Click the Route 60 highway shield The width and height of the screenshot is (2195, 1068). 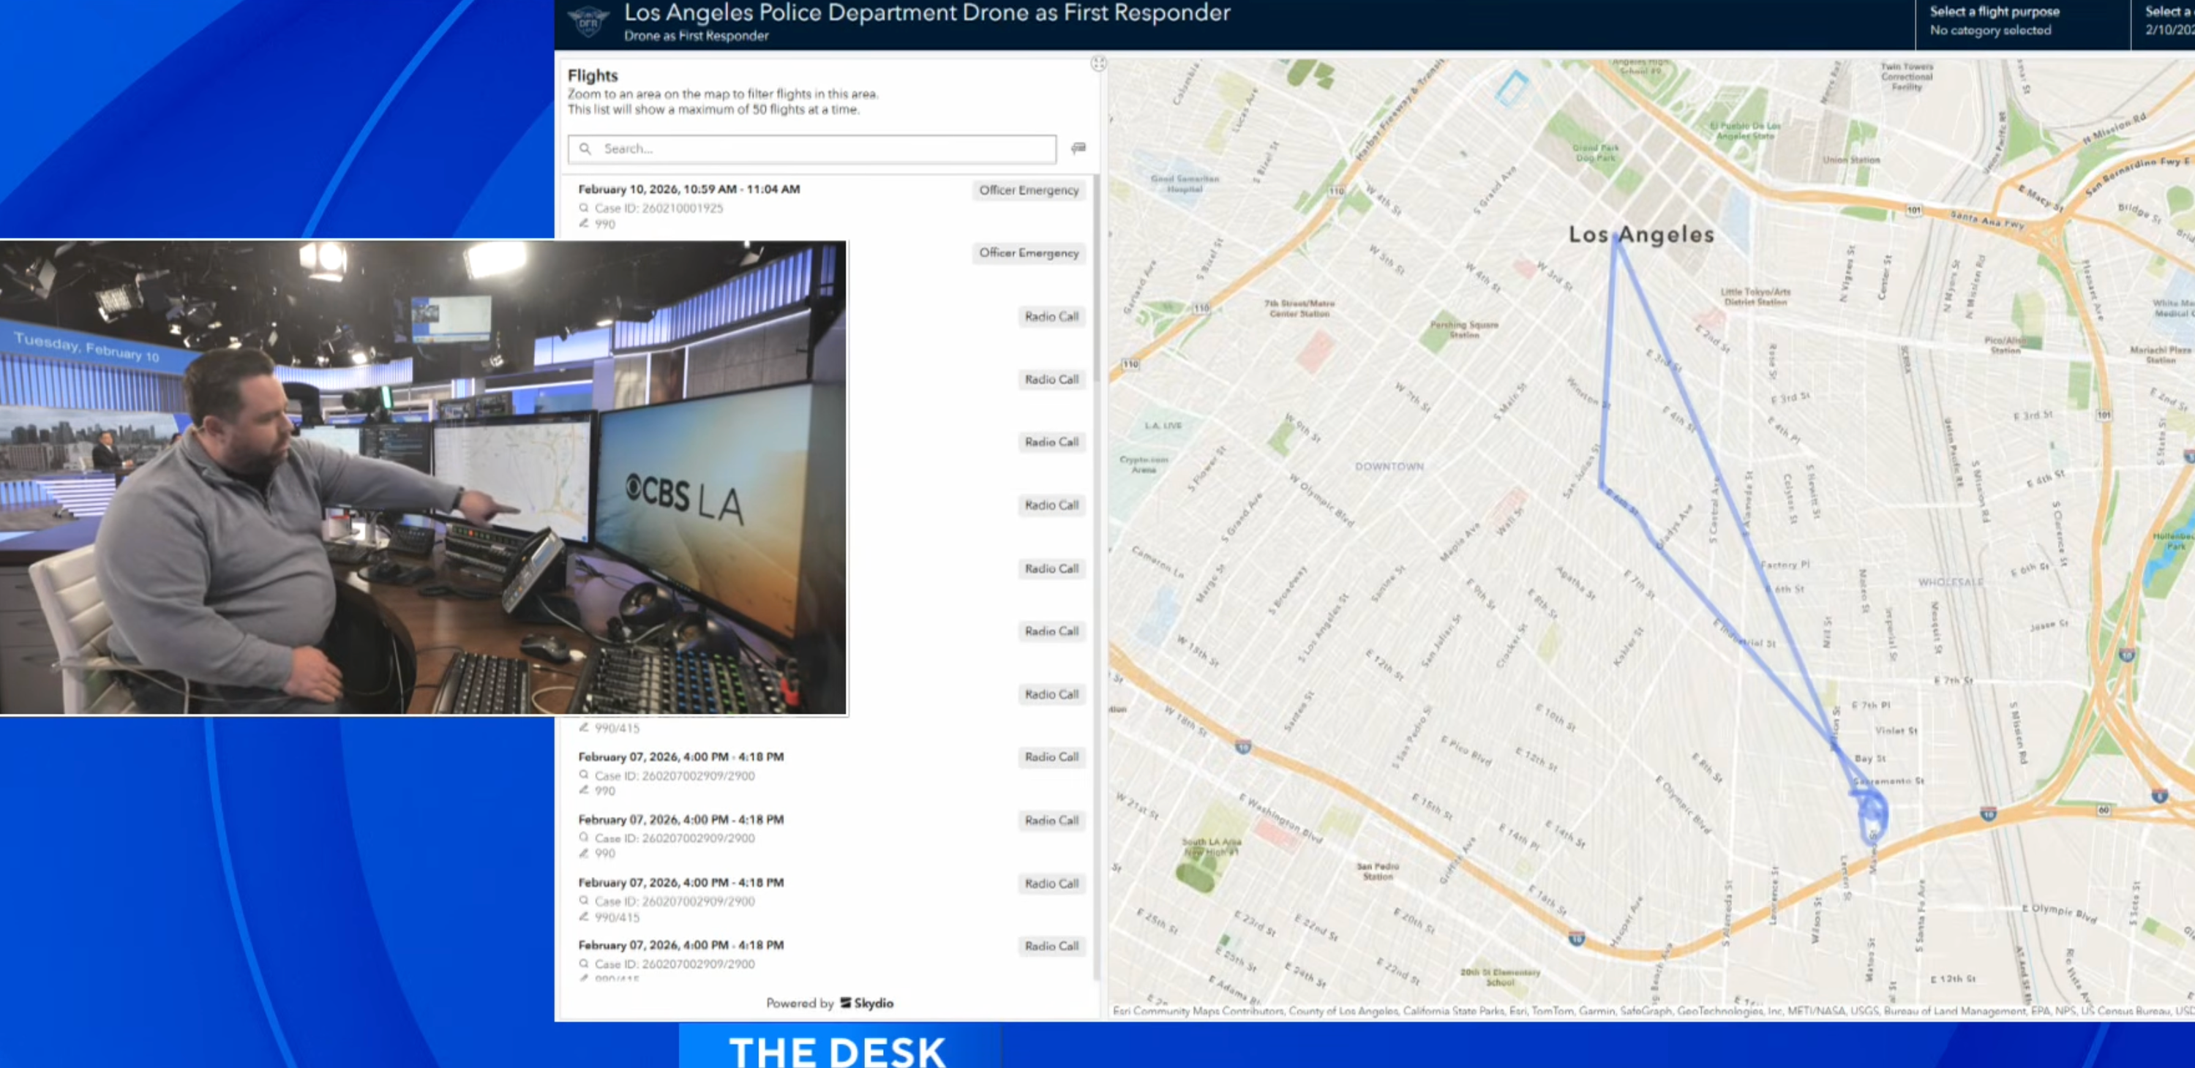pos(2104,809)
